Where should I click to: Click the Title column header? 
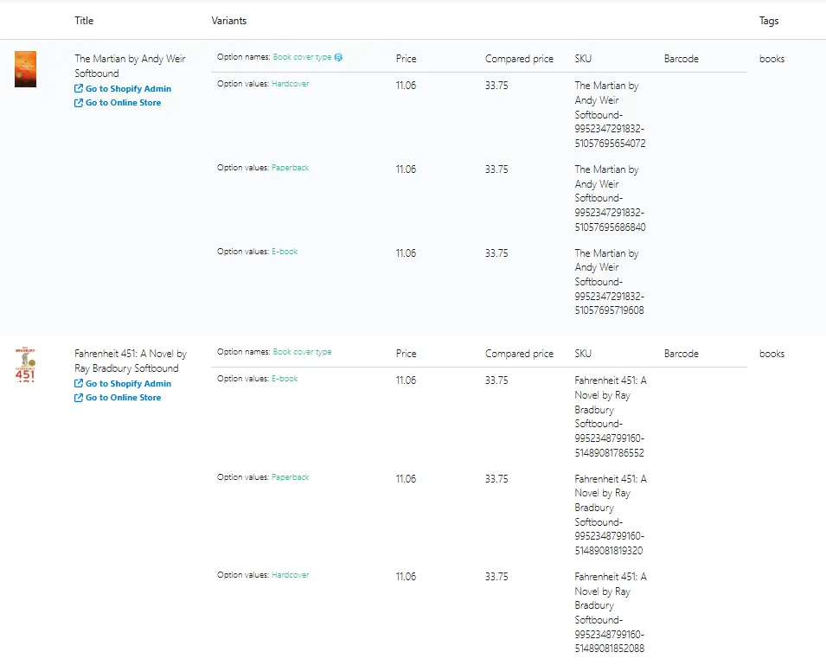(x=84, y=21)
